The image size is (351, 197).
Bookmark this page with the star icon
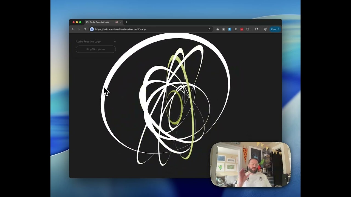(x=209, y=29)
